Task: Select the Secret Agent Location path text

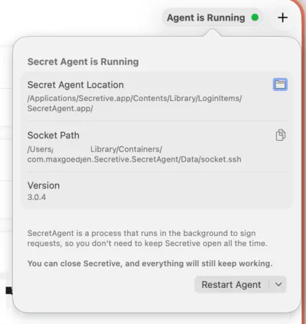Action: tap(135, 103)
